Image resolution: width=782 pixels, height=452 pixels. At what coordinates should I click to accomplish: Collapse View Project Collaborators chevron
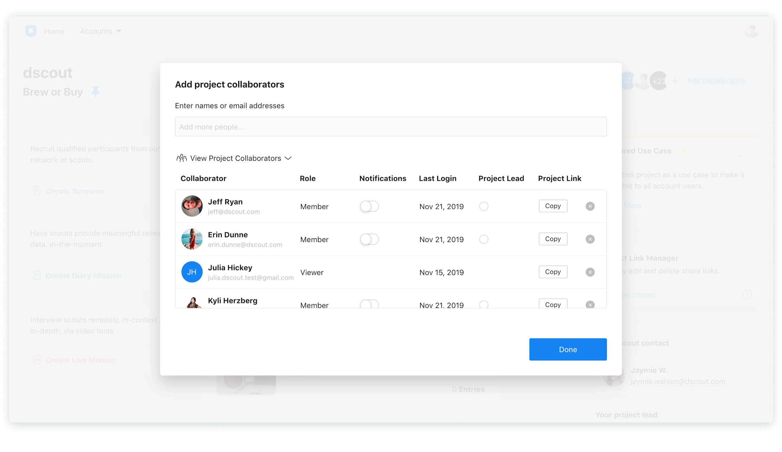coord(288,158)
